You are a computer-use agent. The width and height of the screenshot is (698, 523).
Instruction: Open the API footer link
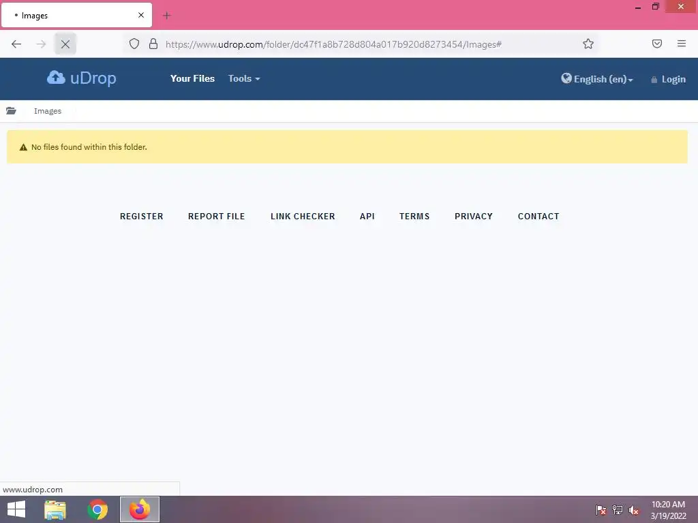(367, 216)
